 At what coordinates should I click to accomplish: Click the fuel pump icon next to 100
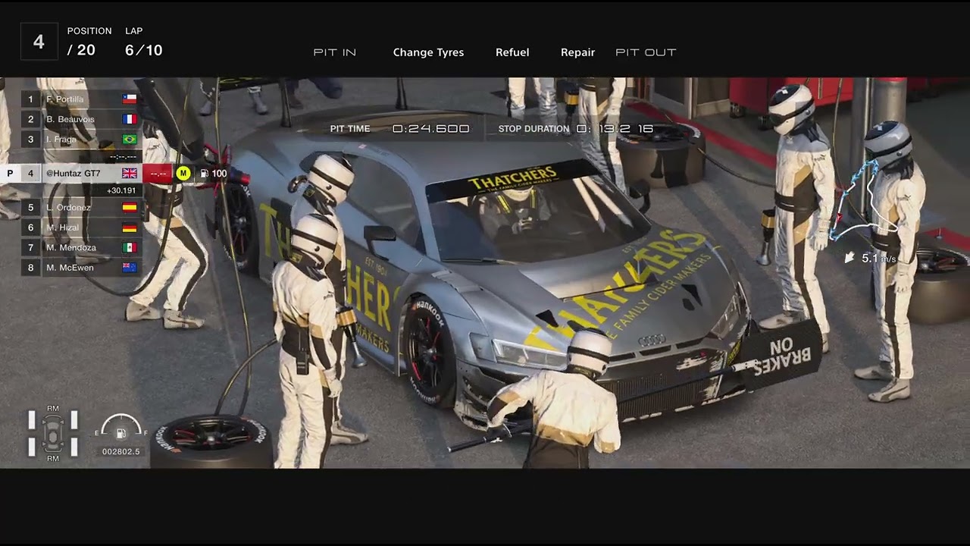[x=204, y=174]
